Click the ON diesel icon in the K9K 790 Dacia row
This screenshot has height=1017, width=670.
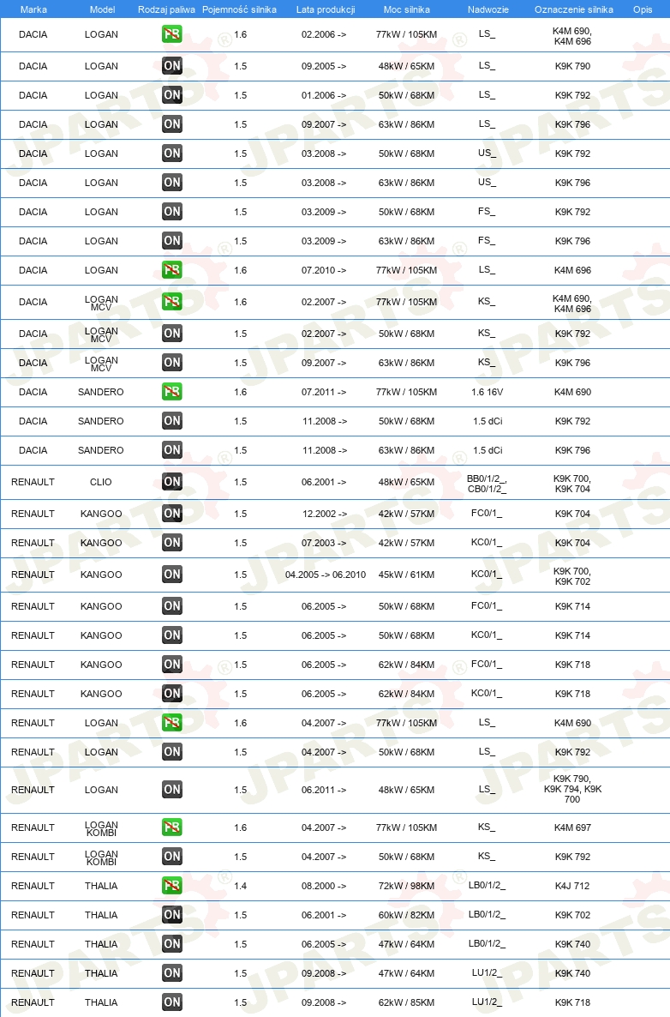point(171,65)
